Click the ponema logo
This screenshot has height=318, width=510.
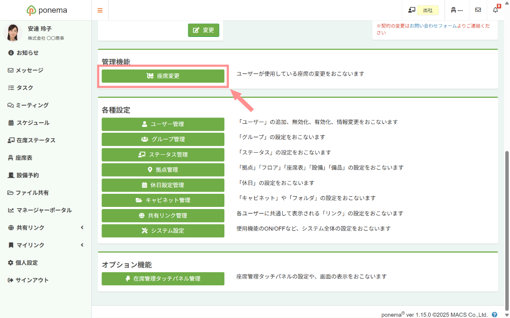pyautogui.click(x=47, y=10)
